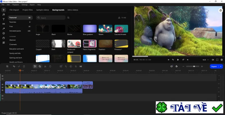Open the Transitions panel icon
Image resolution: width=225 pixels, height=115 pixels.
(x=4, y=24)
